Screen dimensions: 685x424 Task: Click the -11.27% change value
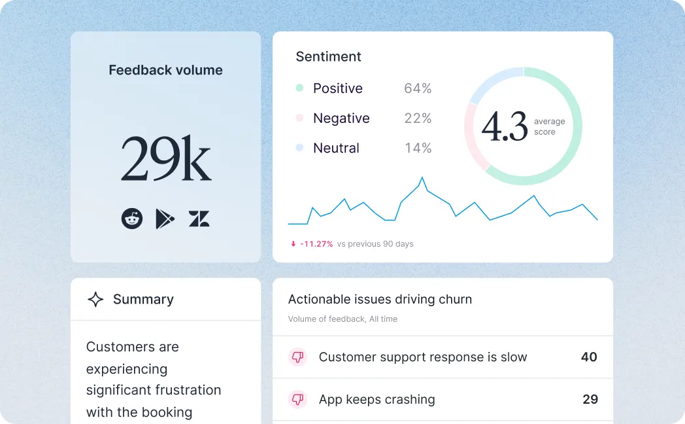tap(316, 244)
